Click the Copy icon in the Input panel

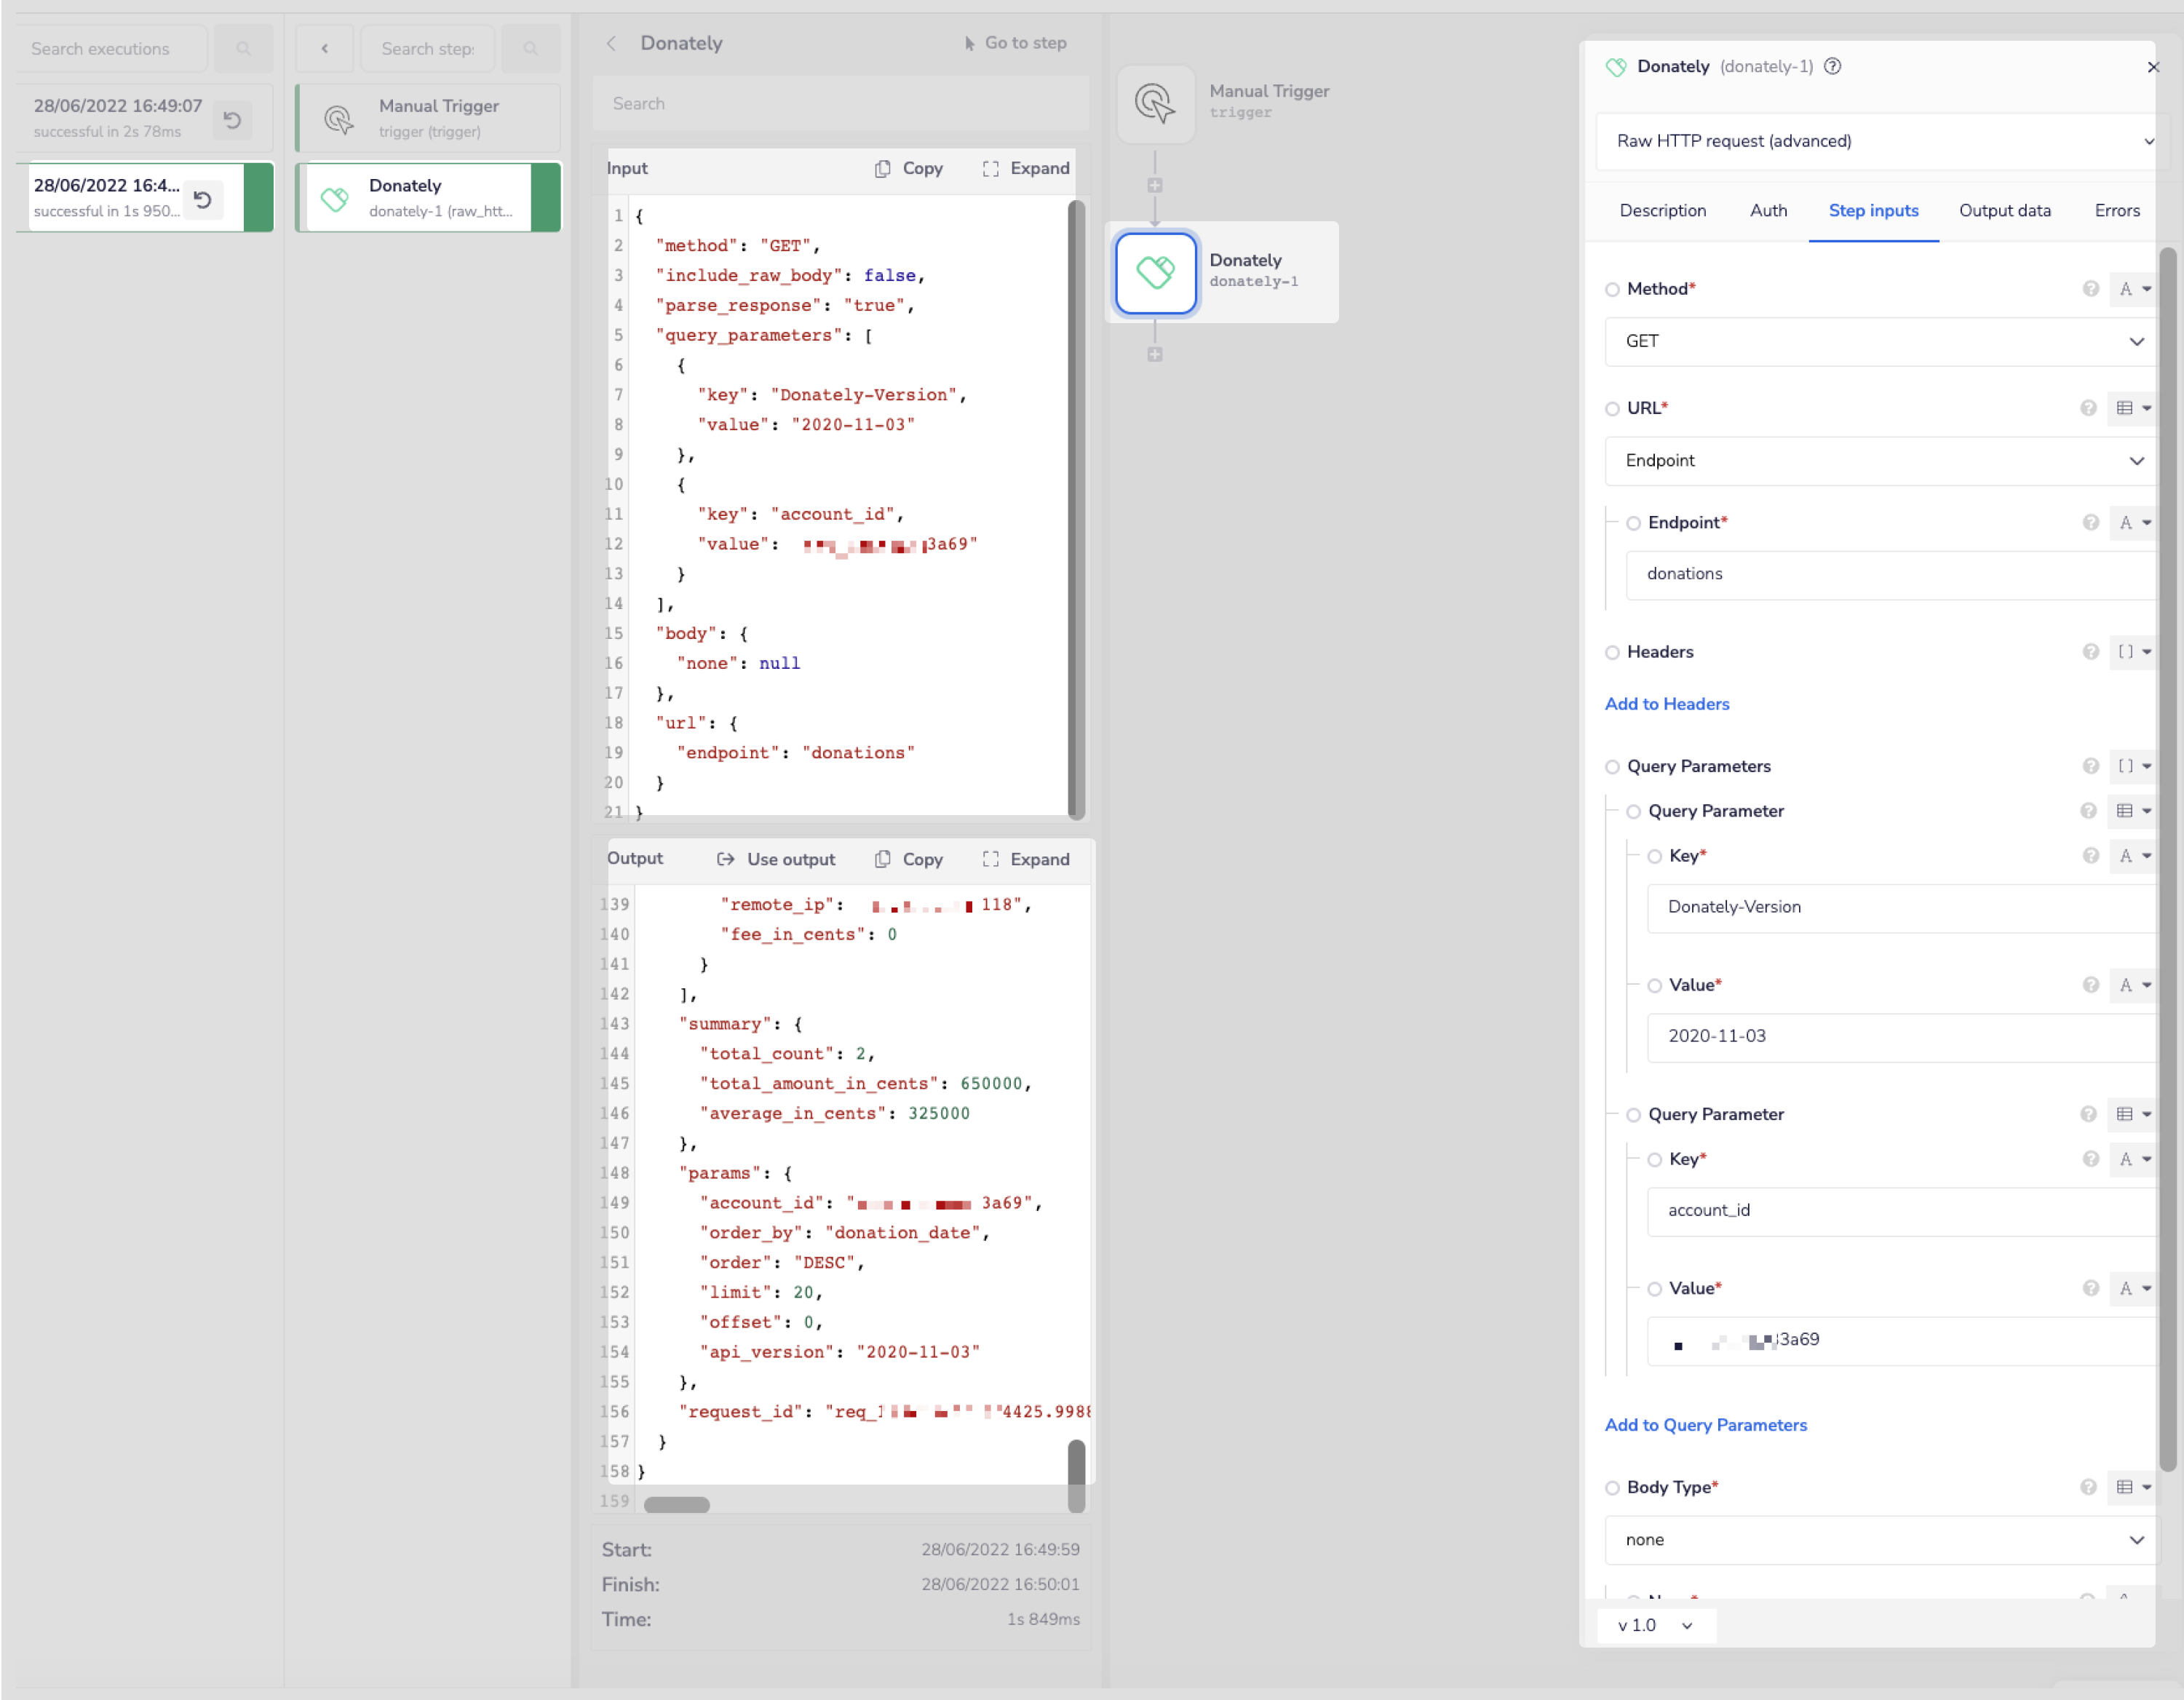tap(882, 168)
